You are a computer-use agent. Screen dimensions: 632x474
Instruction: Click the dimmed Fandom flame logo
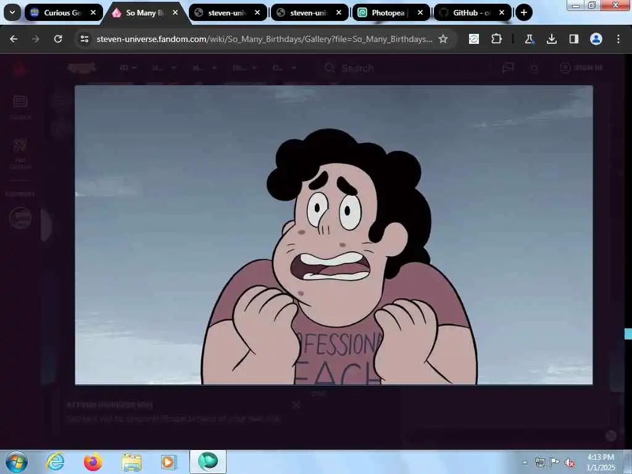(19, 69)
